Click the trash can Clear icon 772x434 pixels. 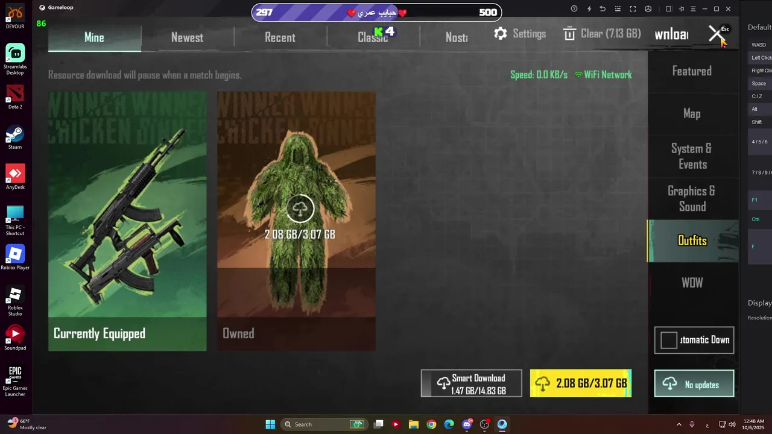point(569,34)
